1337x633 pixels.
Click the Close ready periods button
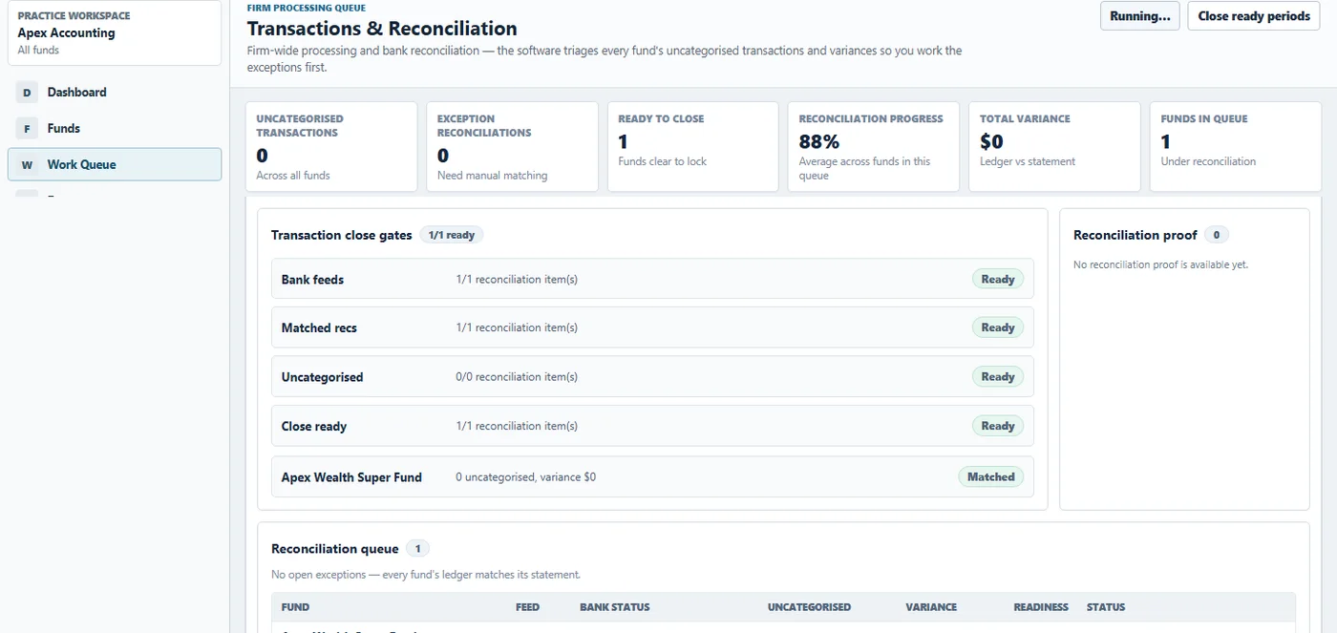(1254, 16)
